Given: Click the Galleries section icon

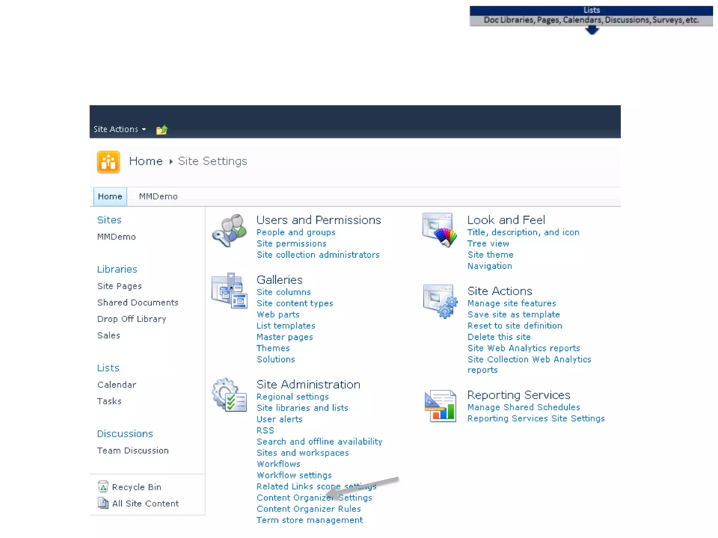Looking at the screenshot, I should pyautogui.click(x=229, y=291).
